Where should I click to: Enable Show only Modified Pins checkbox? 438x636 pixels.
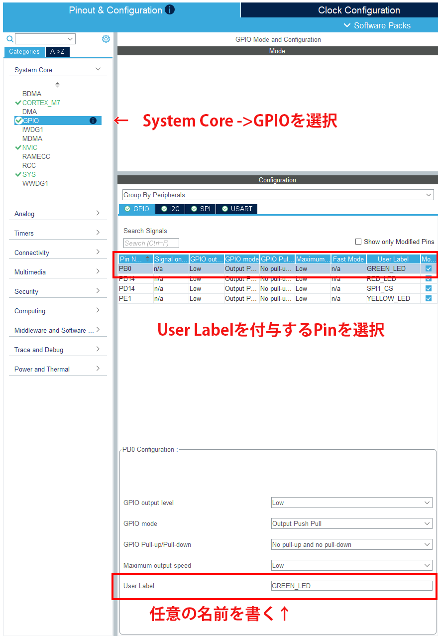(358, 242)
